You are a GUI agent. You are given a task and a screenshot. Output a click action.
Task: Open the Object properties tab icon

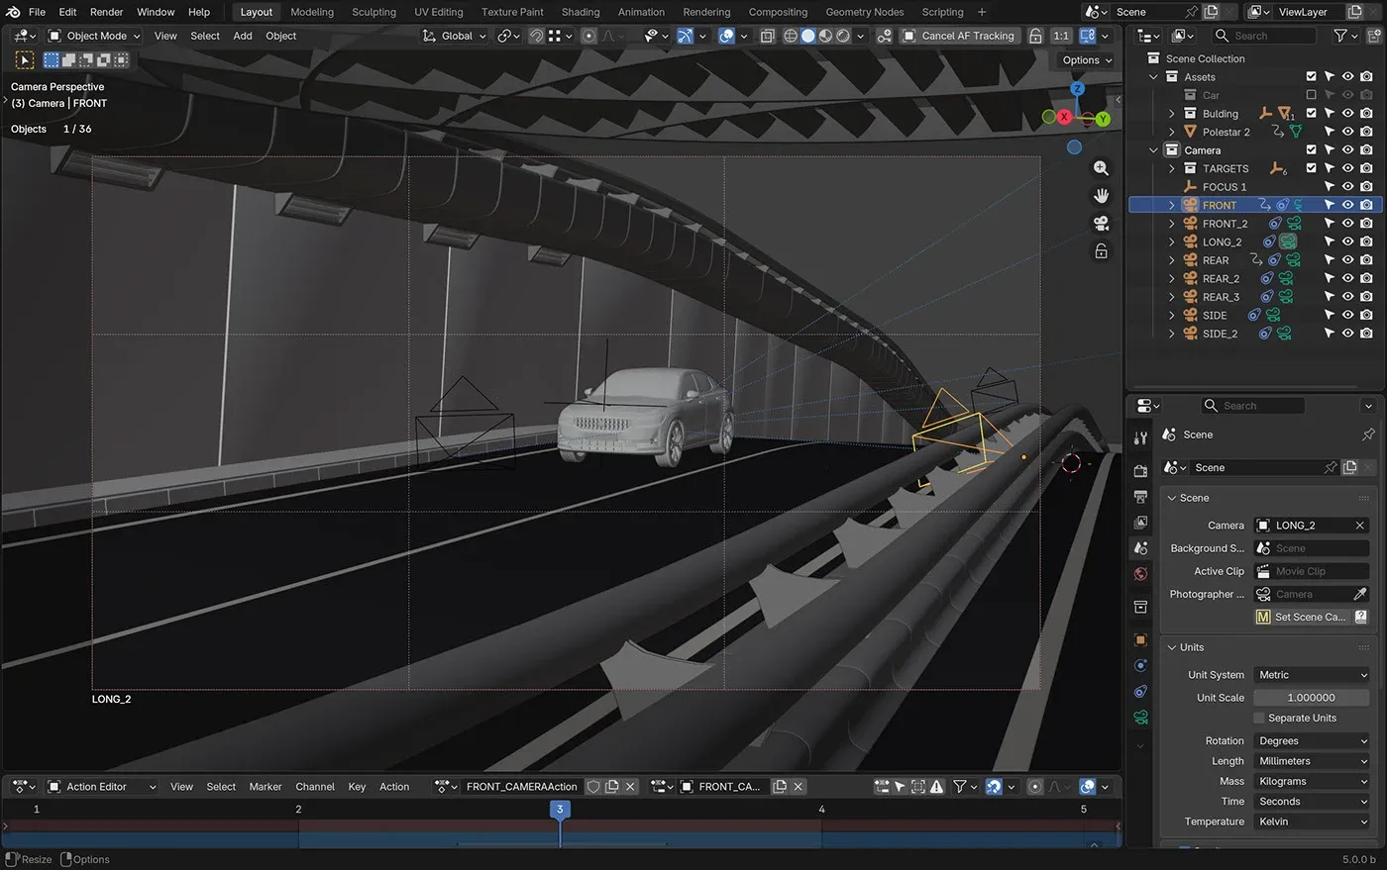(1140, 640)
